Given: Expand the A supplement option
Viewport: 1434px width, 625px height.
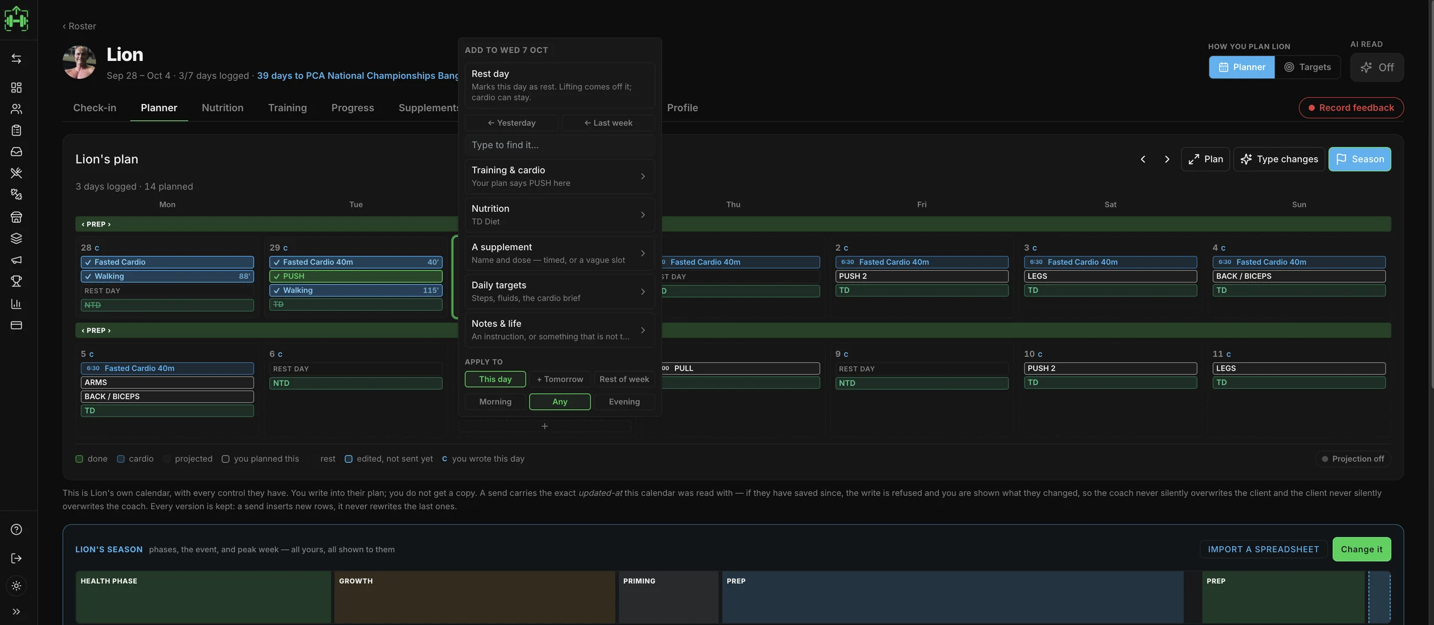Looking at the screenshot, I should coord(560,253).
